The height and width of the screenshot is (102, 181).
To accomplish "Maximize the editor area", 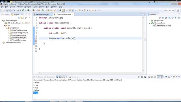I will tap(144, 14).
